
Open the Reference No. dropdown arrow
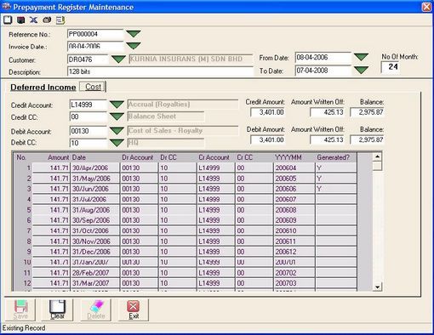coord(134,34)
